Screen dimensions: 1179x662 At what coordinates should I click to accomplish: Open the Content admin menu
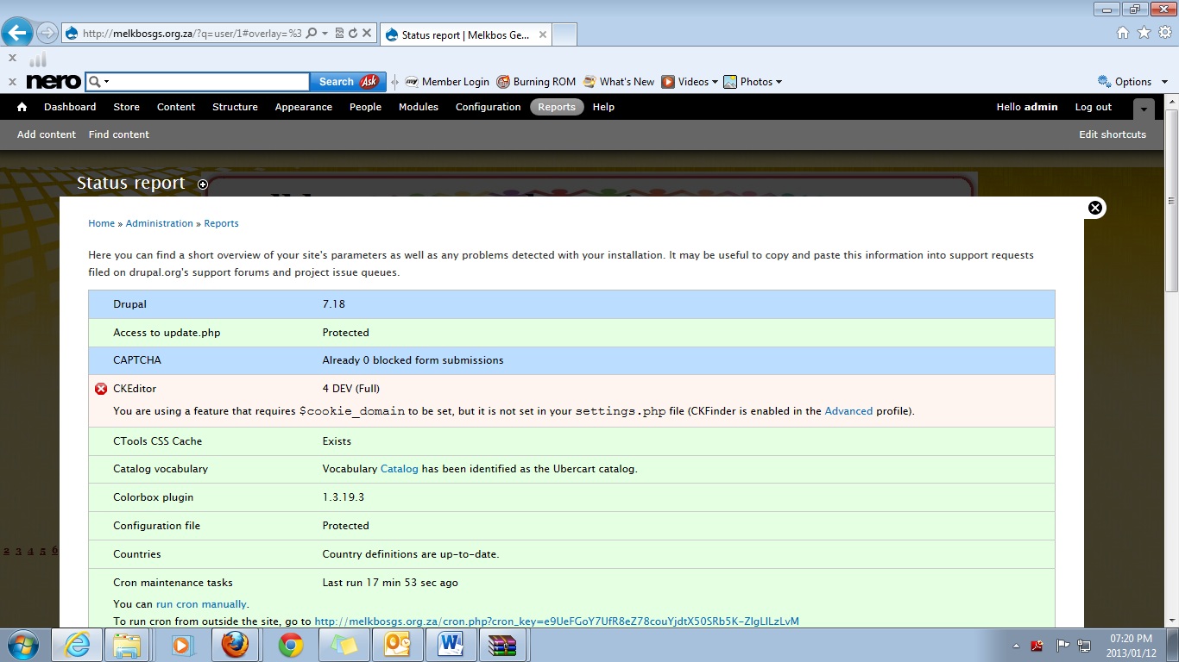pos(176,107)
